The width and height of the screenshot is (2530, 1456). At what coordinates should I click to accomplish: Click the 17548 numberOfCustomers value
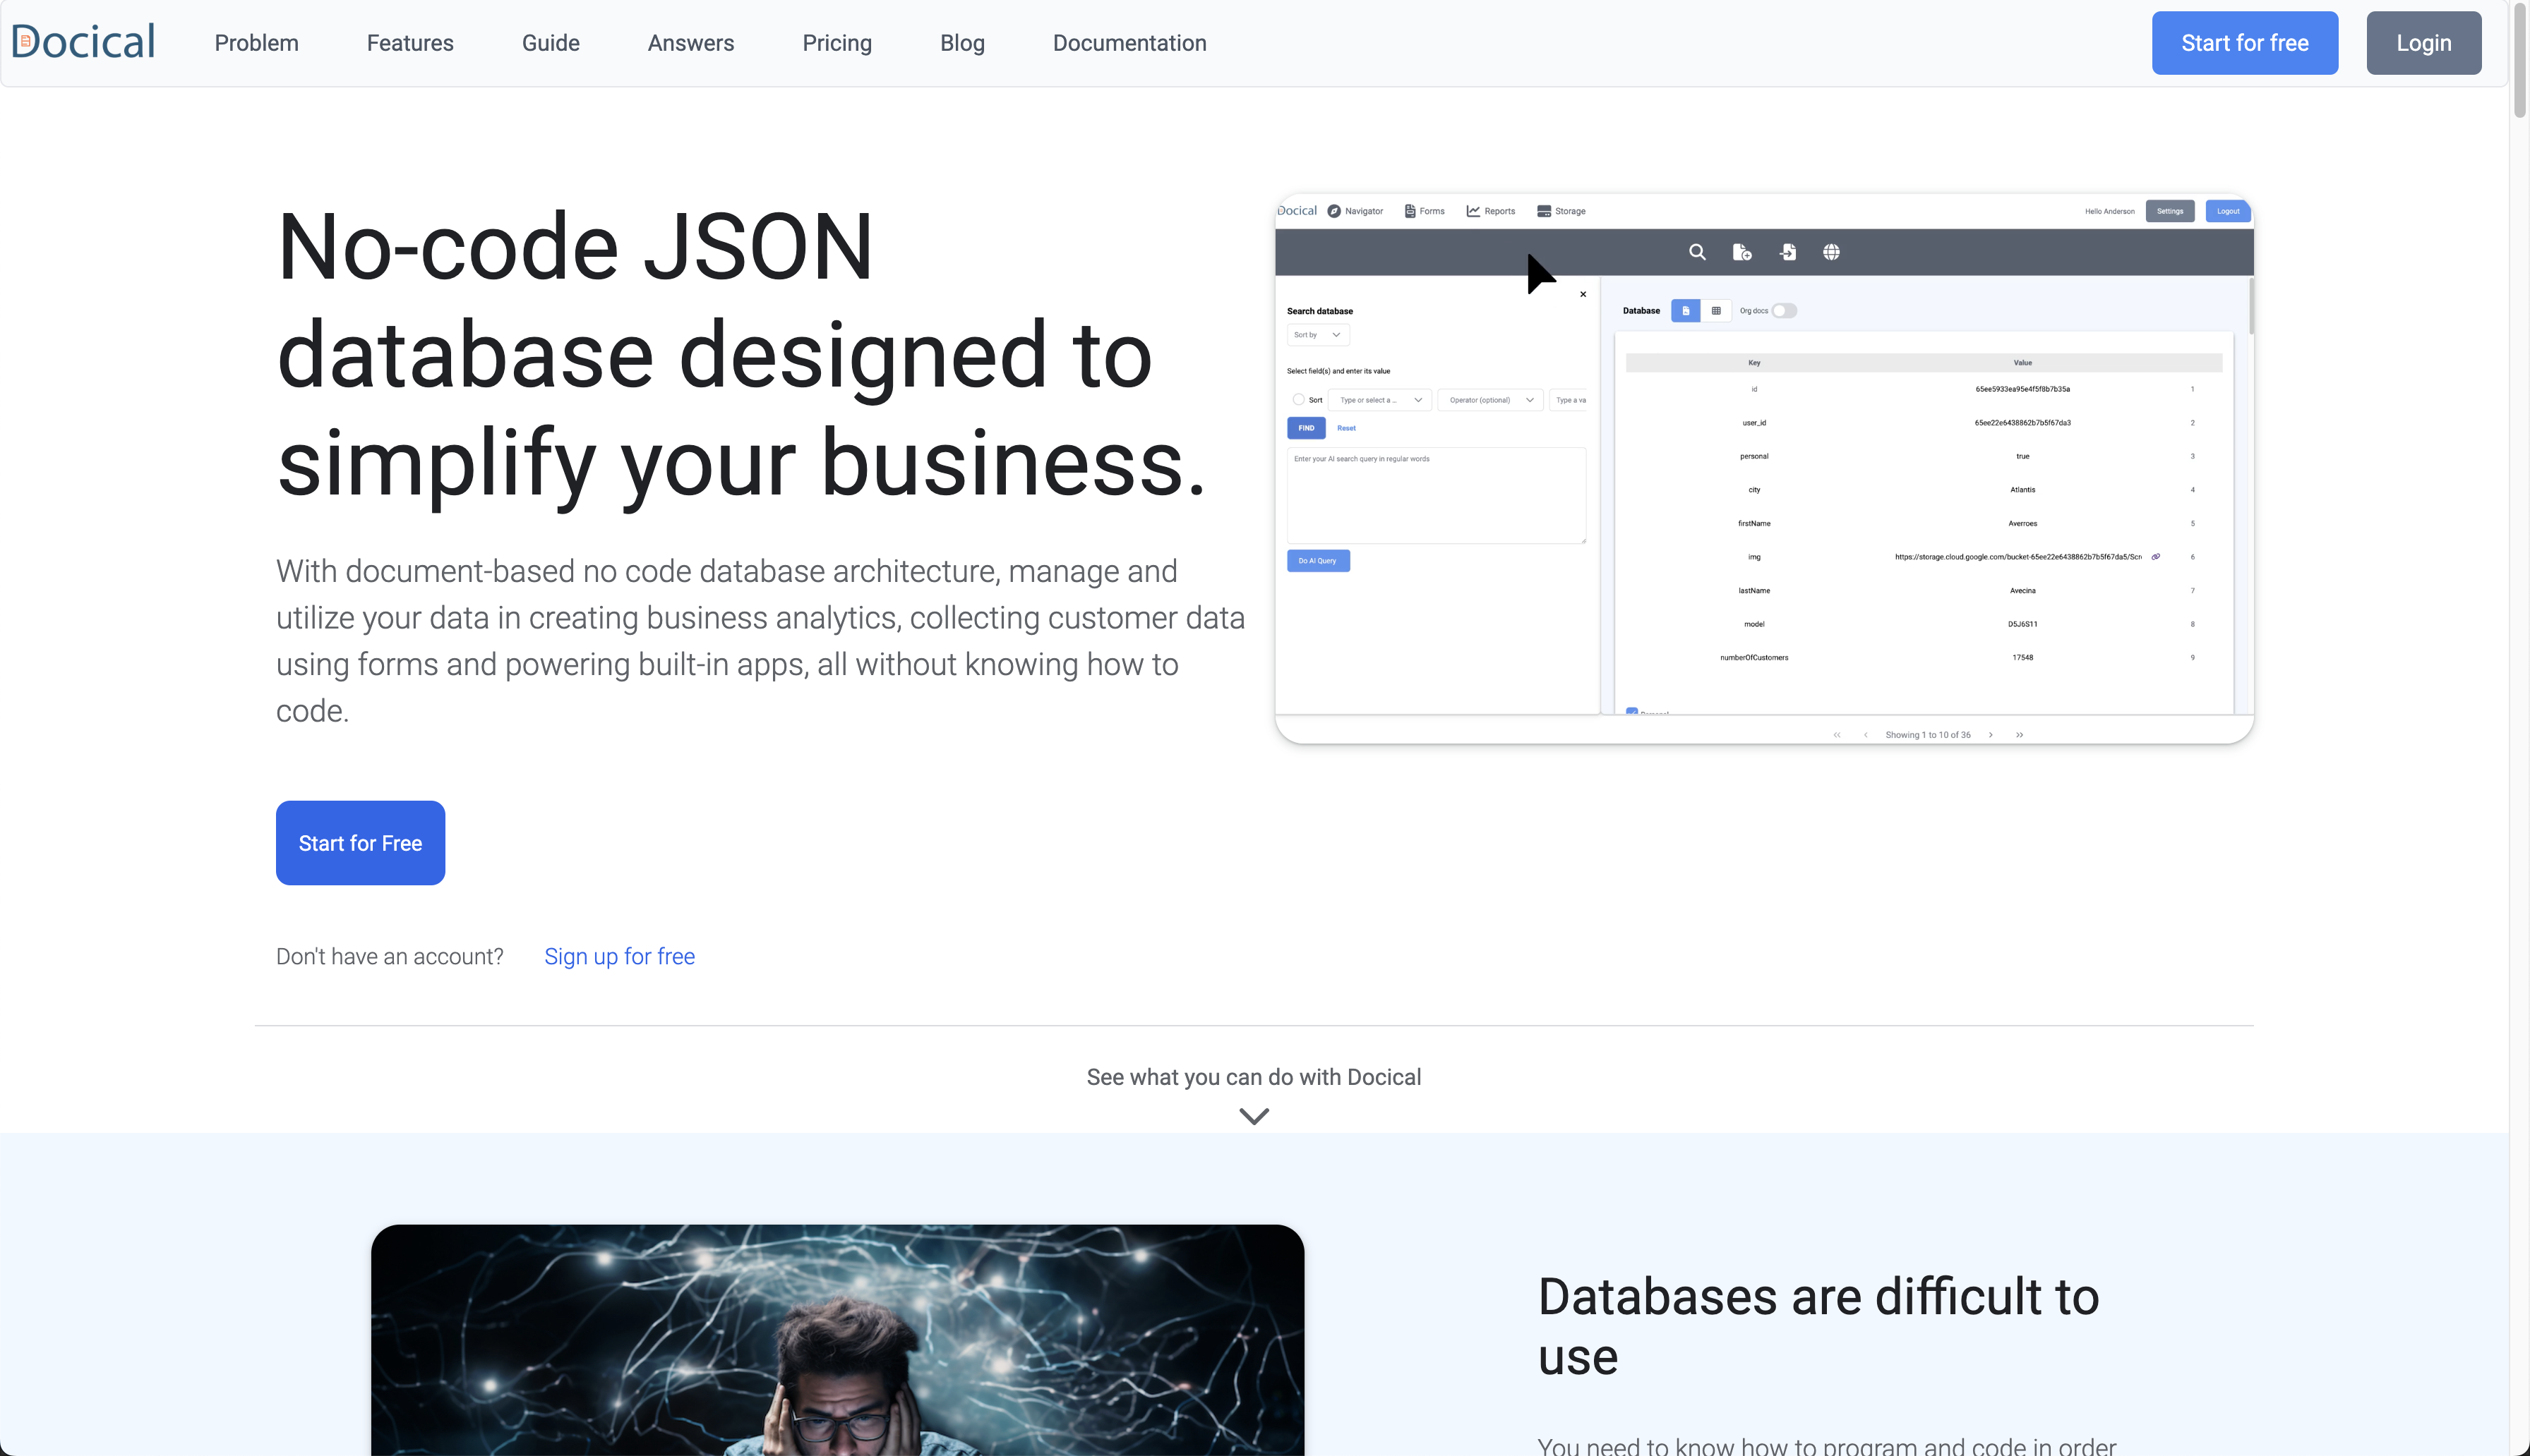(2022, 658)
